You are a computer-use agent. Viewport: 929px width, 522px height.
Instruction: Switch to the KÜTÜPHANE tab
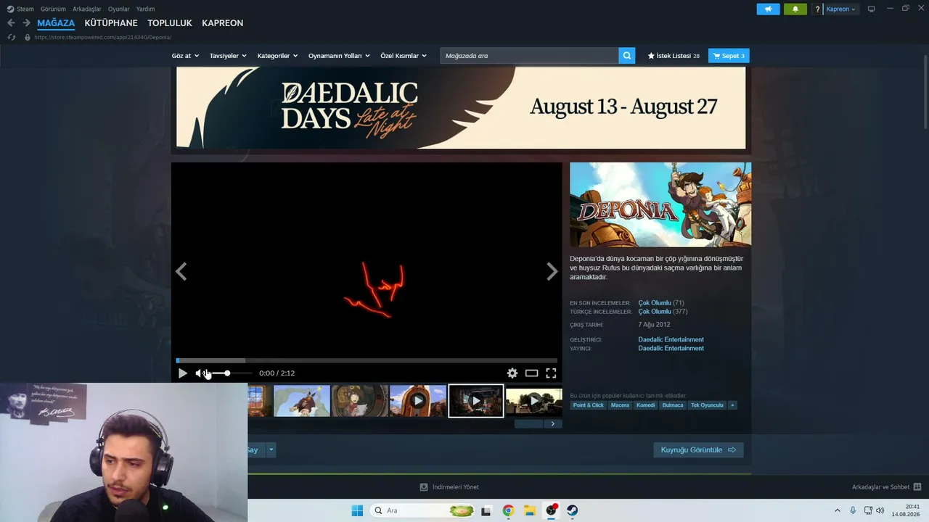tap(111, 23)
